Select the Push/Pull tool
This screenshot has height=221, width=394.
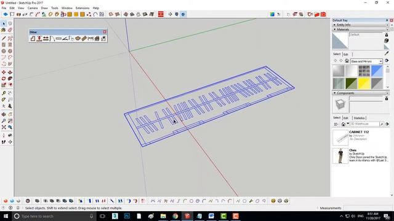click(10, 72)
